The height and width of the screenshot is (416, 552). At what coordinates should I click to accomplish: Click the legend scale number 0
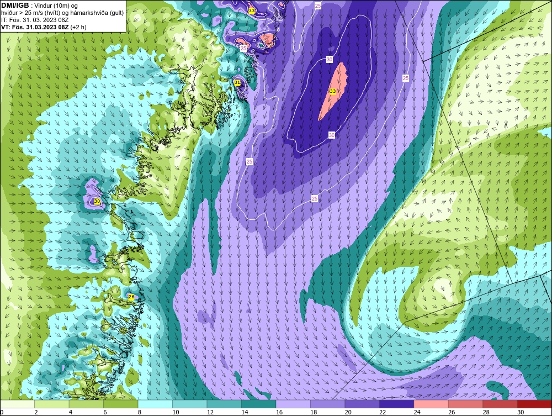[x=2, y=412]
